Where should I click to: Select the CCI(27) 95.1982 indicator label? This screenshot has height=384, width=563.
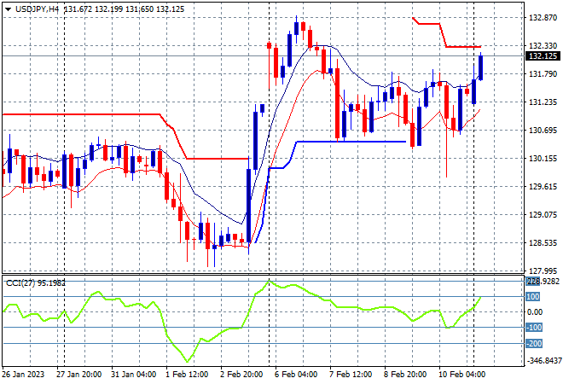36,283
